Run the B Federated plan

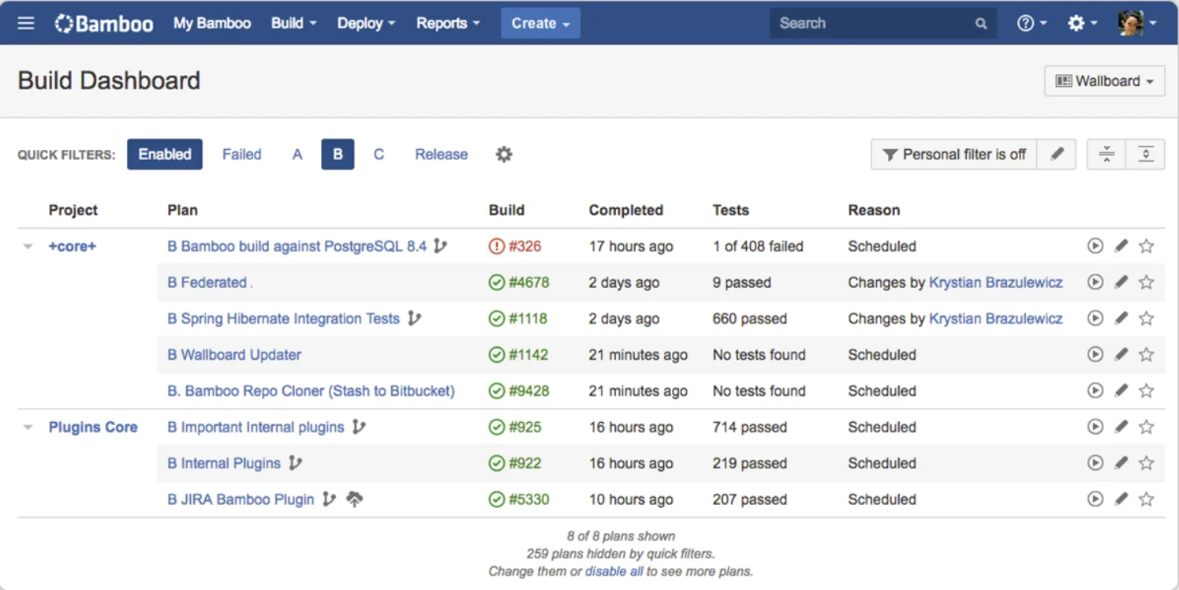click(1095, 282)
